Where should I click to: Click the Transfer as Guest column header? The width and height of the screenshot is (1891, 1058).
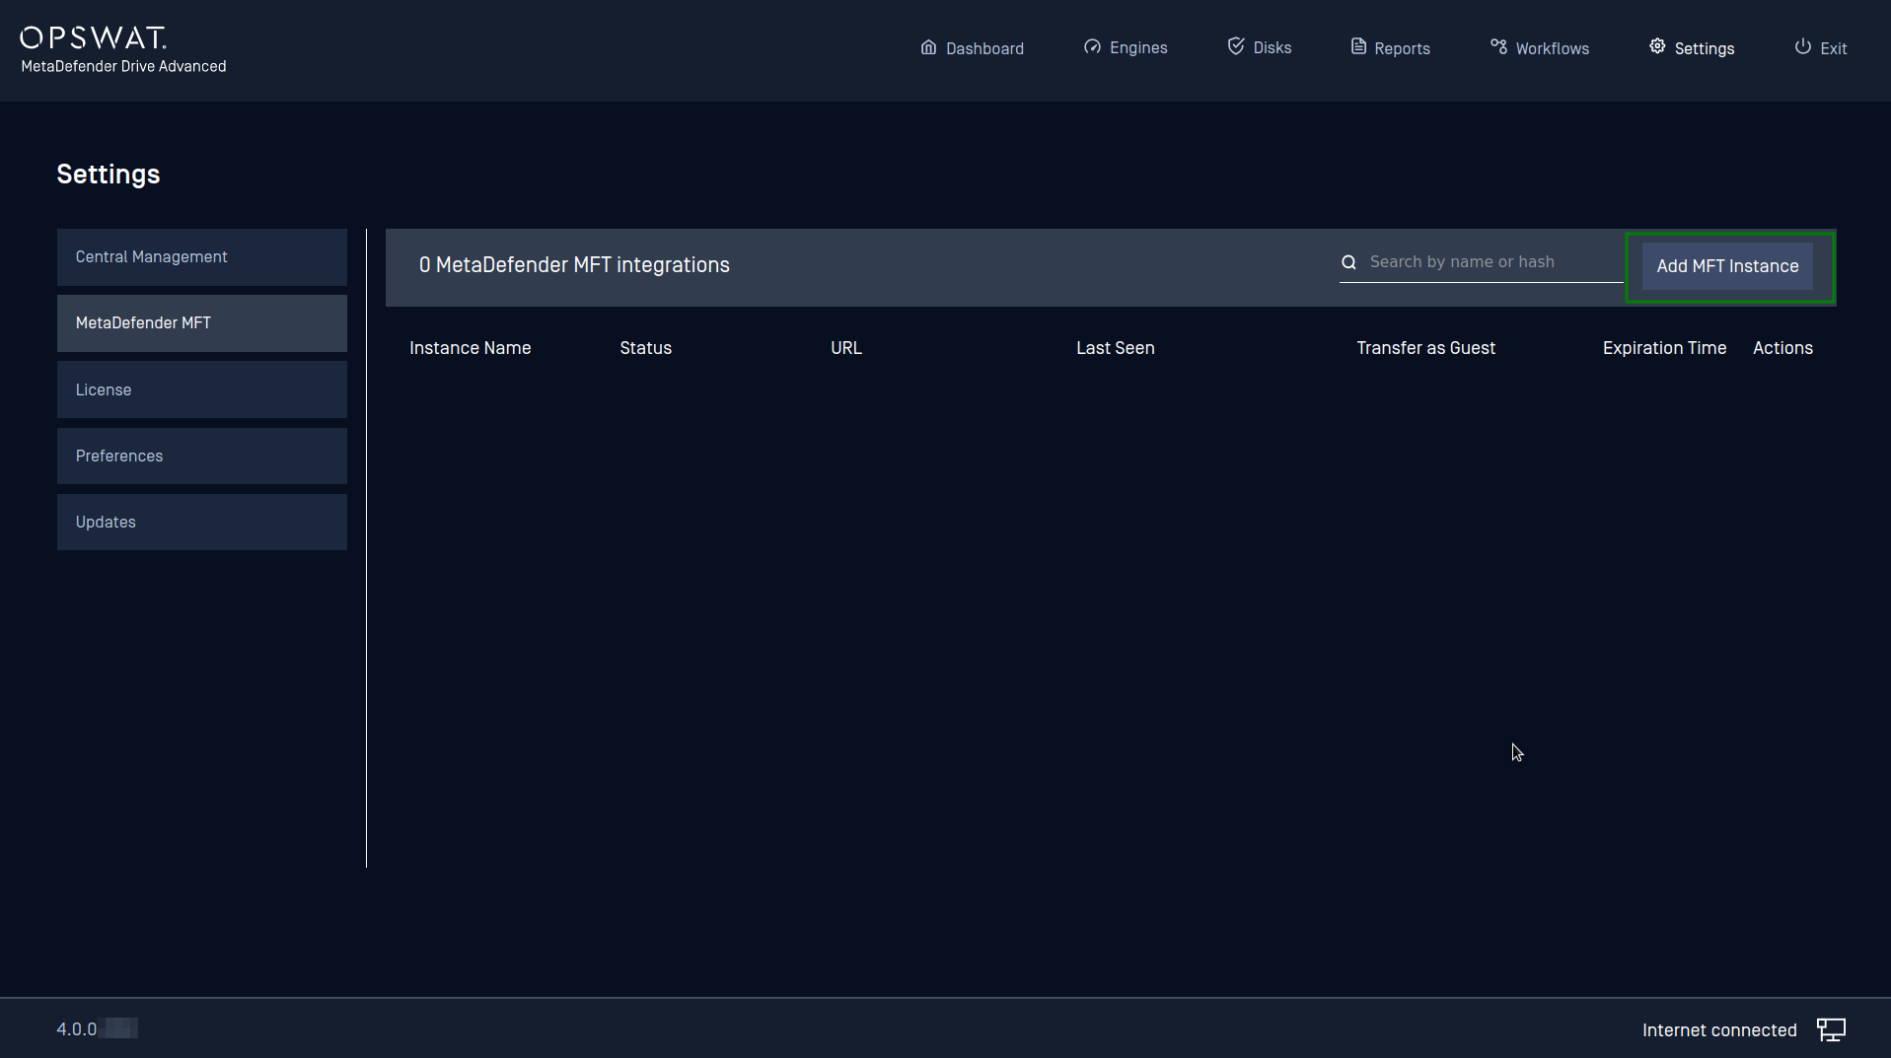[x=1425, y=348]
